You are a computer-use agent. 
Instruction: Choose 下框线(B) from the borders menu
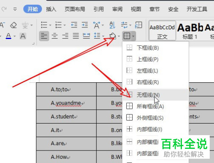tap(155, 48)
